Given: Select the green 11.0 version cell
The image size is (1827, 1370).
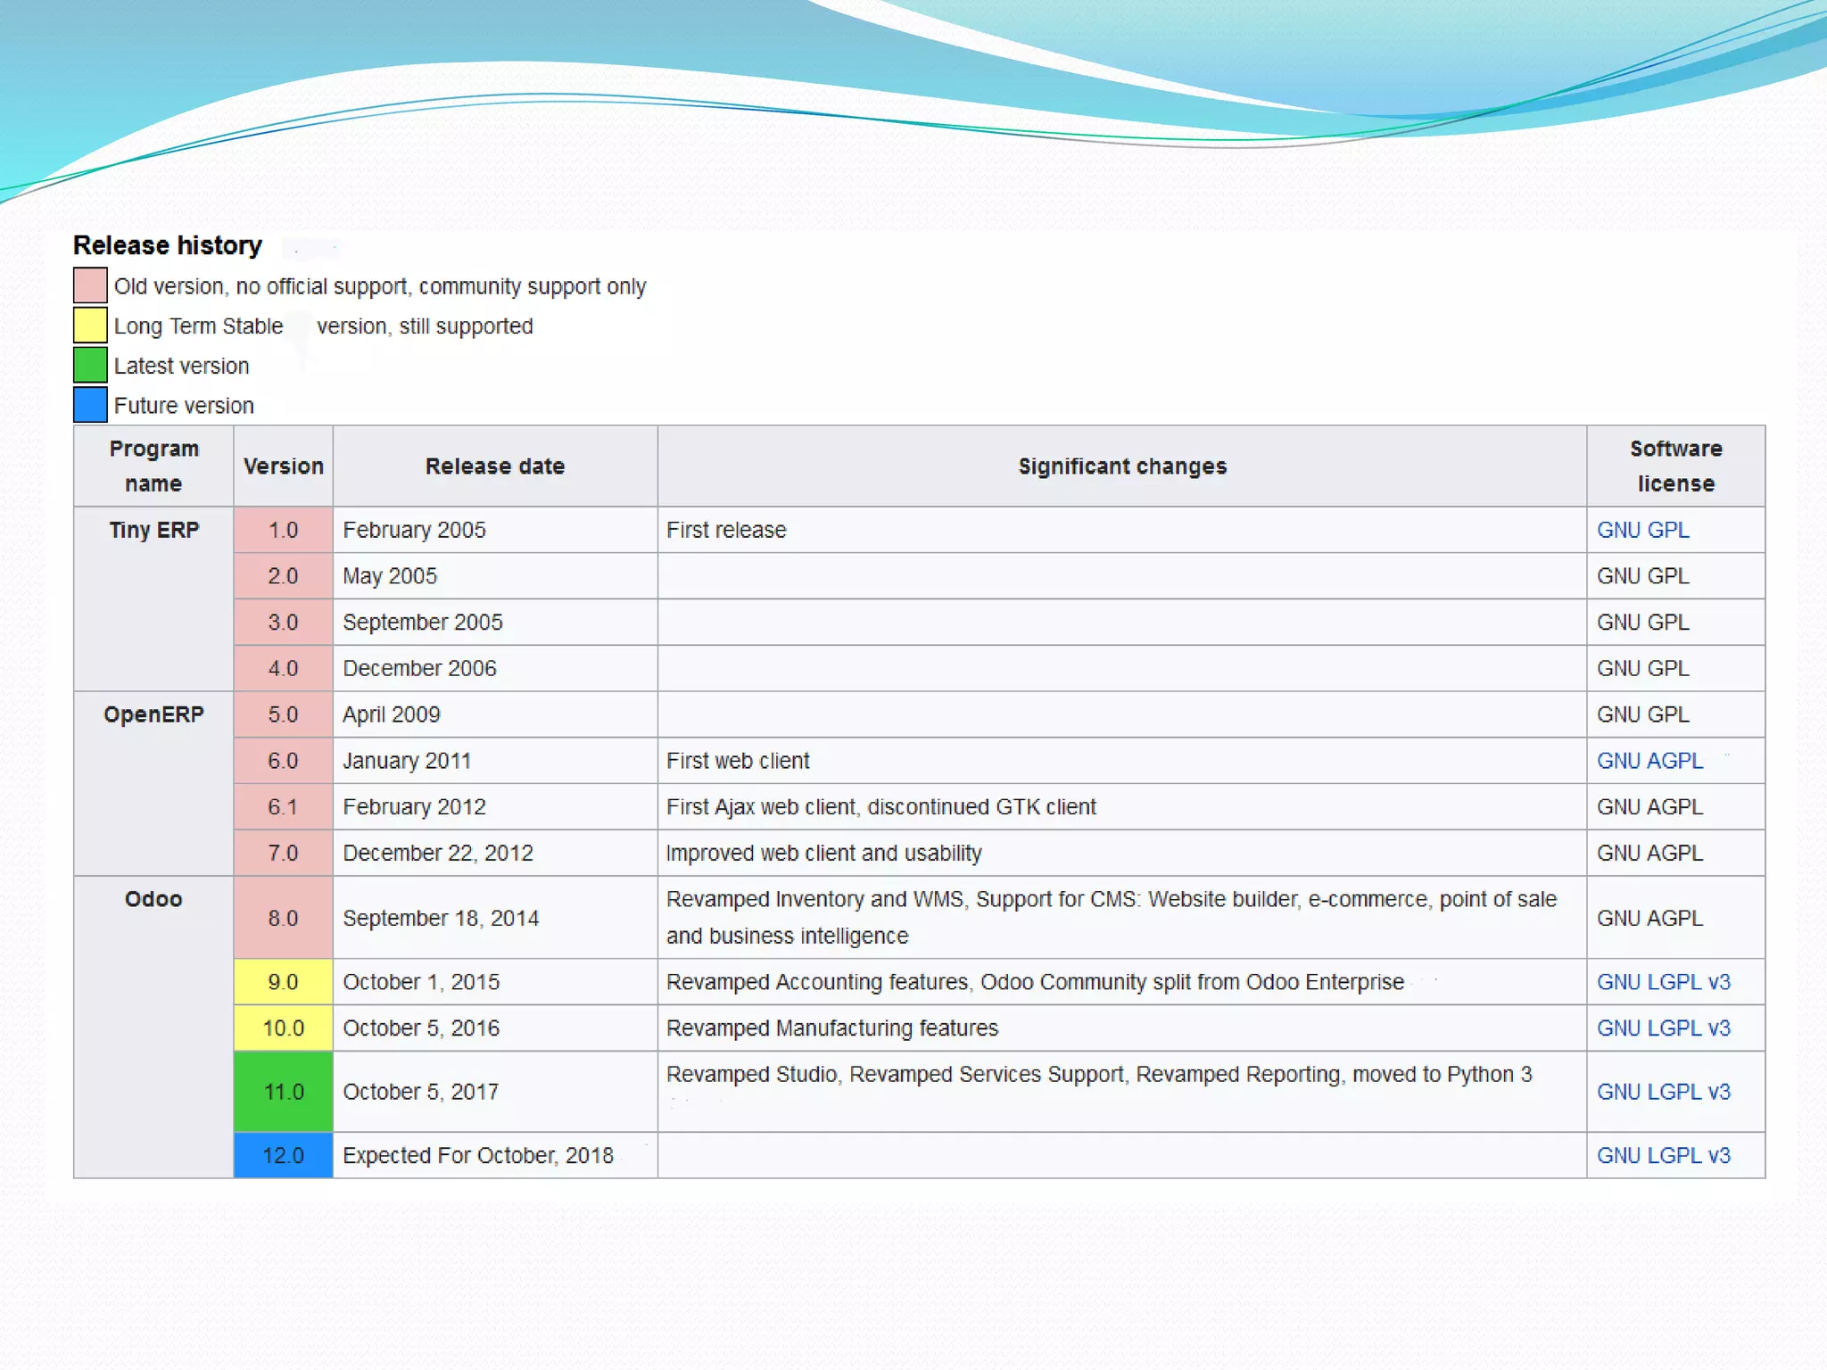Looking at the screenshot, I should pos(283,1092).
